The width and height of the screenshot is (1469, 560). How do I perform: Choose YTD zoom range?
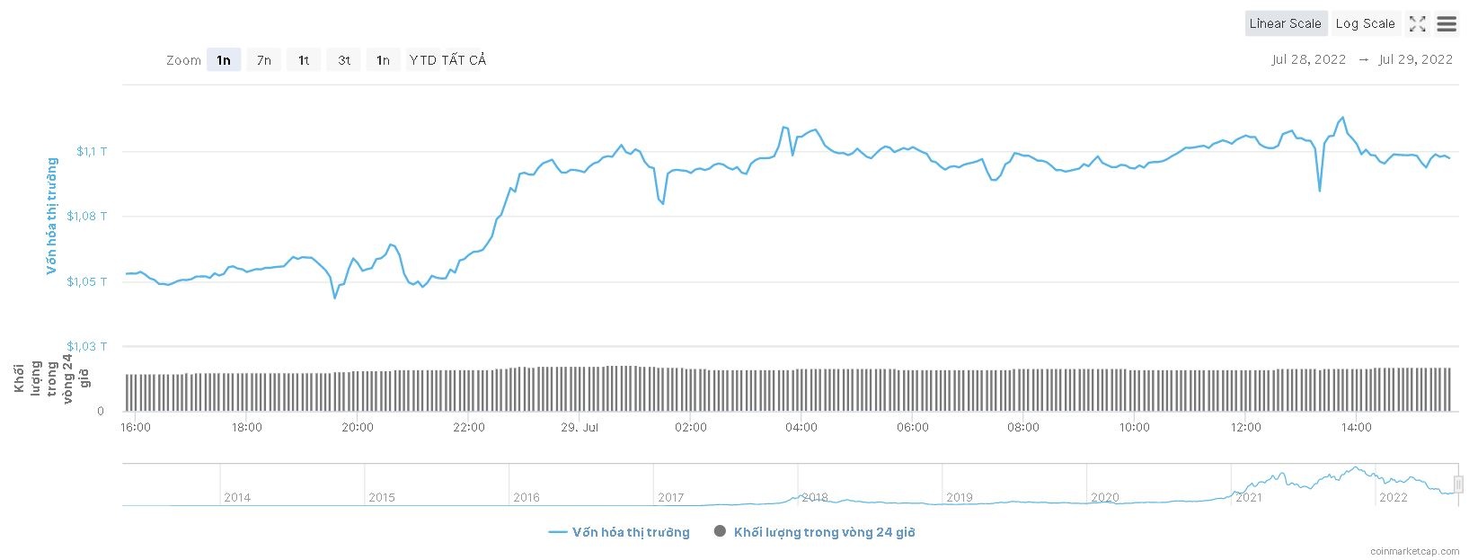pos(422,60)
